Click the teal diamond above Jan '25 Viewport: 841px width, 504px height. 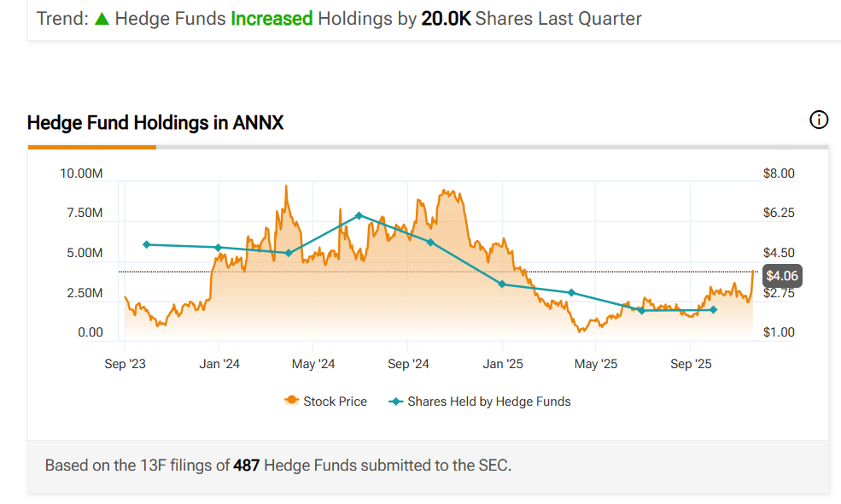503,284
